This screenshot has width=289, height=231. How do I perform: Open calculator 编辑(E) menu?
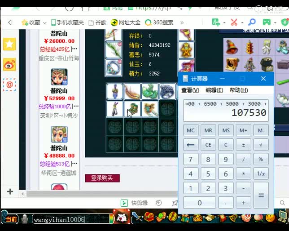point(214,90)
